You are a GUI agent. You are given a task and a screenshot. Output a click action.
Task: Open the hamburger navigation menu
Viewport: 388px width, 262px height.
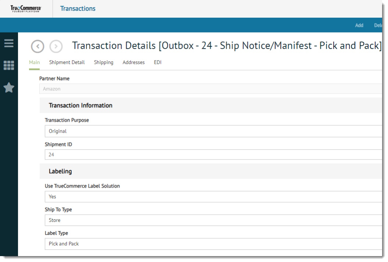(x=9, y=43)
